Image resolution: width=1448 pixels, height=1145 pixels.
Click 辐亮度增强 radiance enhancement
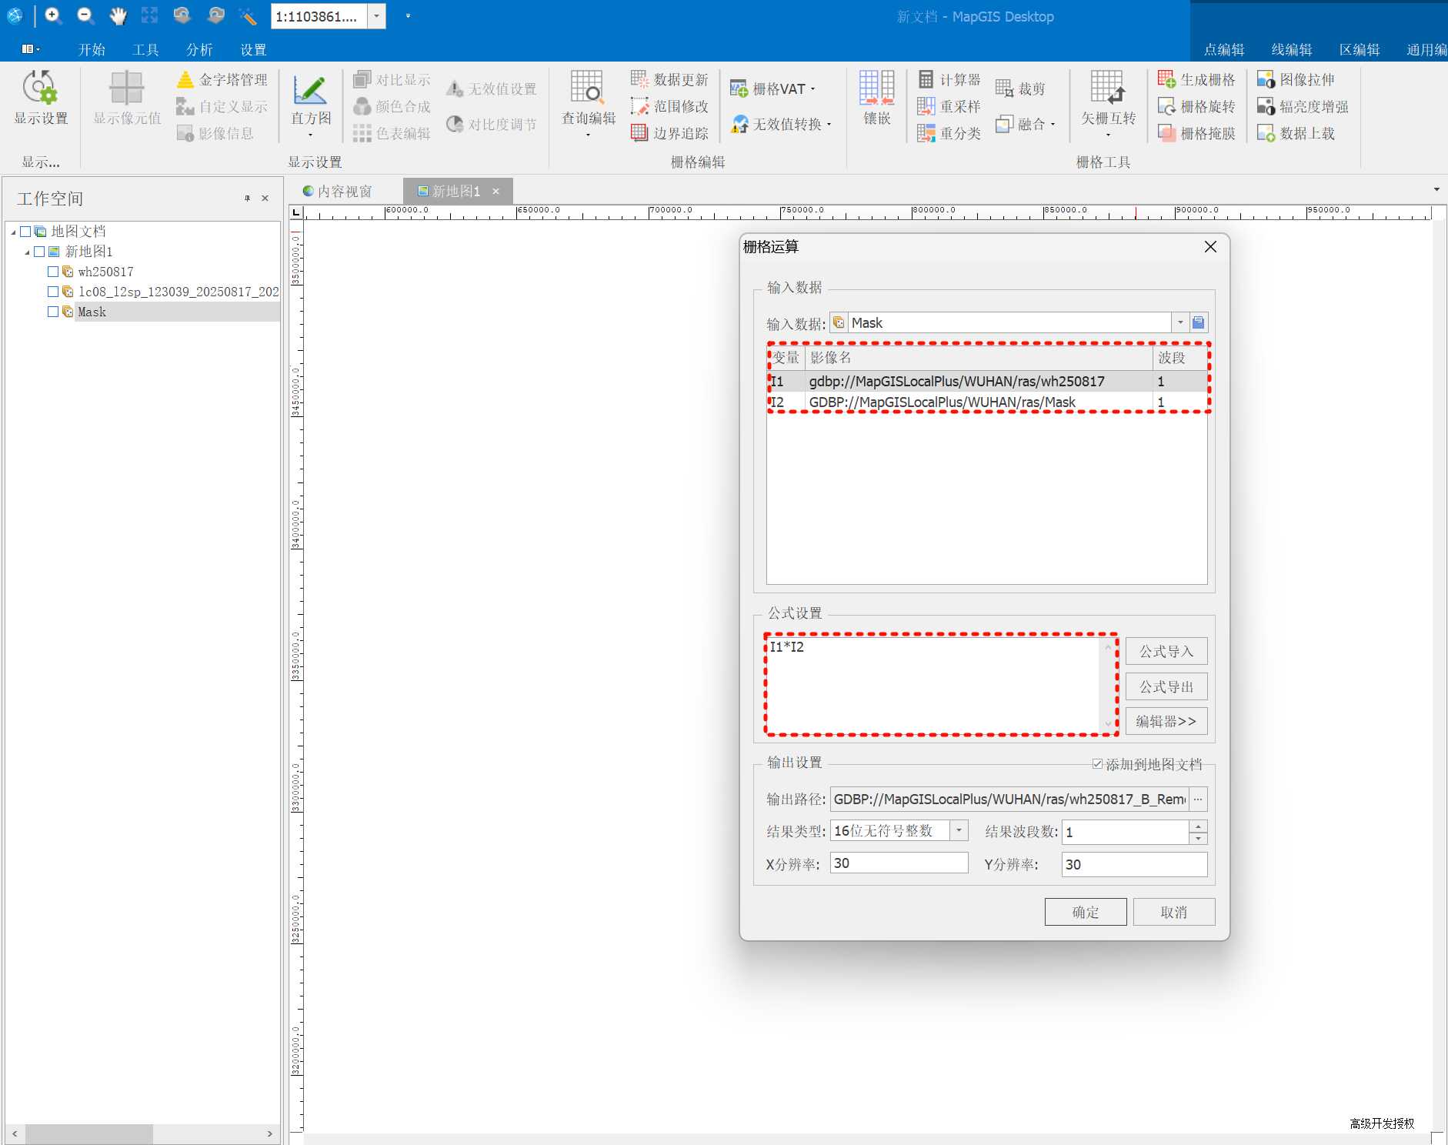point(1303,106)
